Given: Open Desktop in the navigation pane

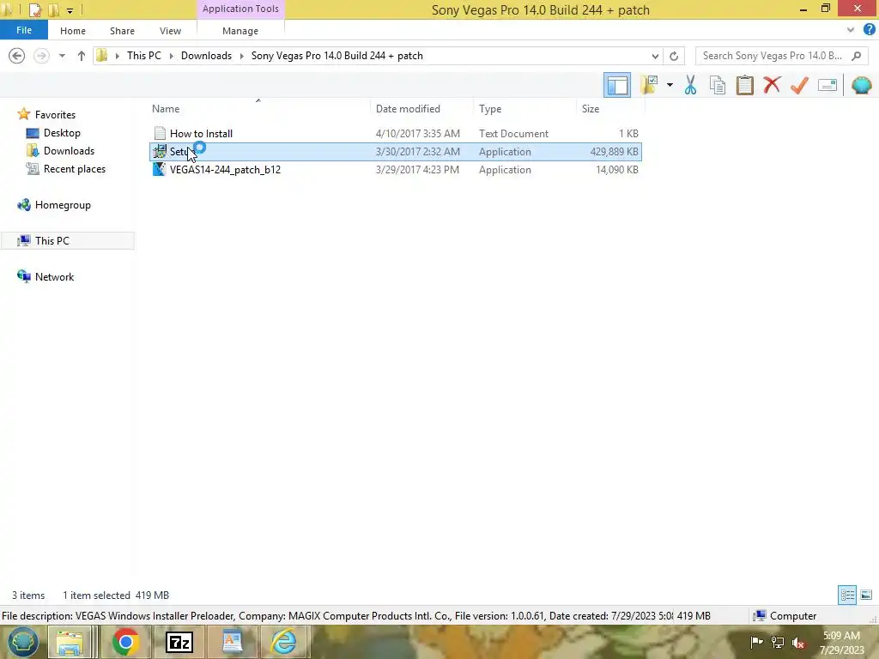Looking at the screenshot, I should point(62,133).
